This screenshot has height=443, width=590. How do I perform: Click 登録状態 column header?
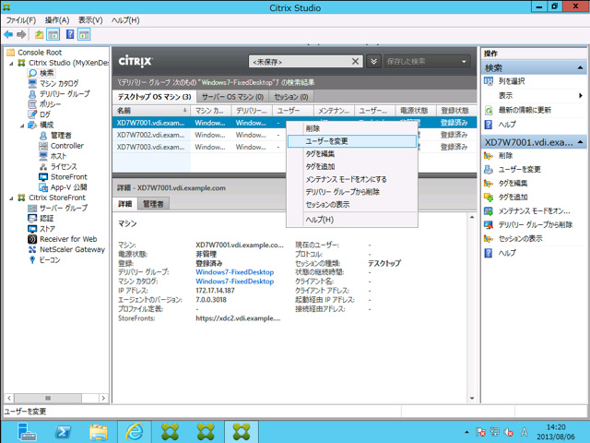click(x=455, y=111)
